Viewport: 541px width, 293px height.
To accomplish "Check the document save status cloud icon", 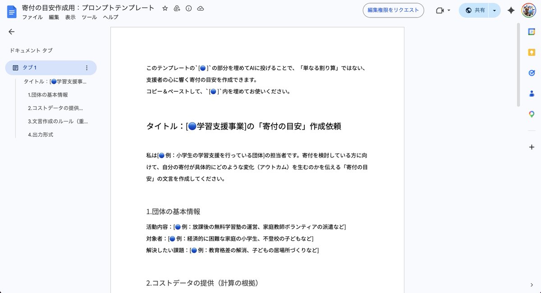I will click(x=200, y=8).
